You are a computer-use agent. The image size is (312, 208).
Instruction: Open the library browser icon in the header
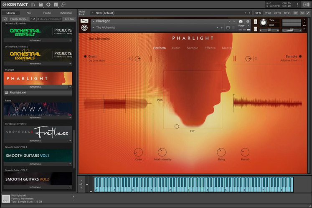pyautogui.click(x=33, y=5)
